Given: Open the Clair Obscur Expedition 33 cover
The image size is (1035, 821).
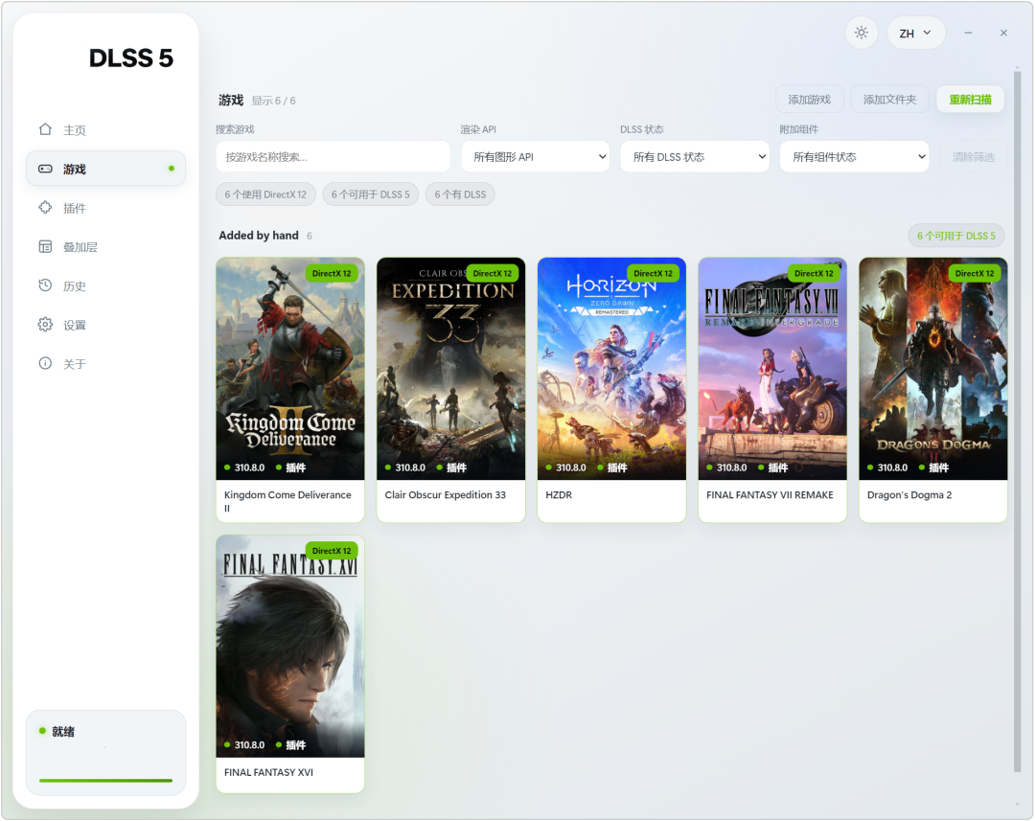Looking at the screenshot, I should tap(450, 368).
